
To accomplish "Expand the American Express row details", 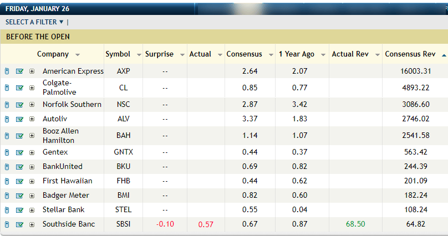I will [32, 71].
